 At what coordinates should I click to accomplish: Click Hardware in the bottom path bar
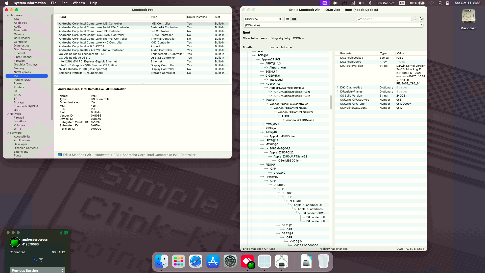pyautogui.click(x=102, y=155)
